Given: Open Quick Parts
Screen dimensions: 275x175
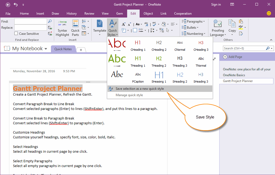Looking at the screenshot, I should [x=75, y=28].
